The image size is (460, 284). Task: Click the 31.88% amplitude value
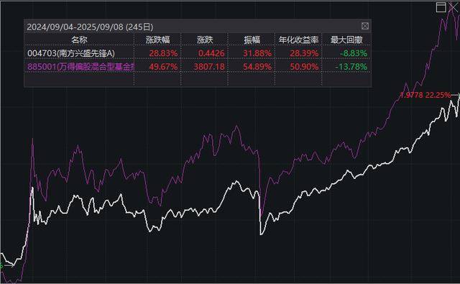tap(257, 53)
